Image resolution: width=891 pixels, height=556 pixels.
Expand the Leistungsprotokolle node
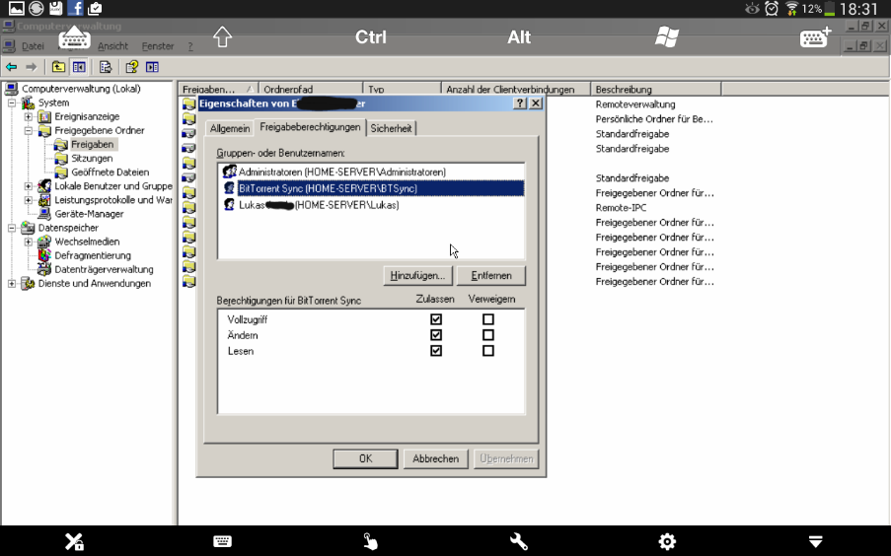click(x=29, y=200)
